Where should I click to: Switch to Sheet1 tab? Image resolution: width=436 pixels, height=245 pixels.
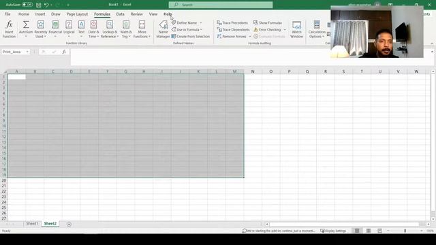(32, 224)
